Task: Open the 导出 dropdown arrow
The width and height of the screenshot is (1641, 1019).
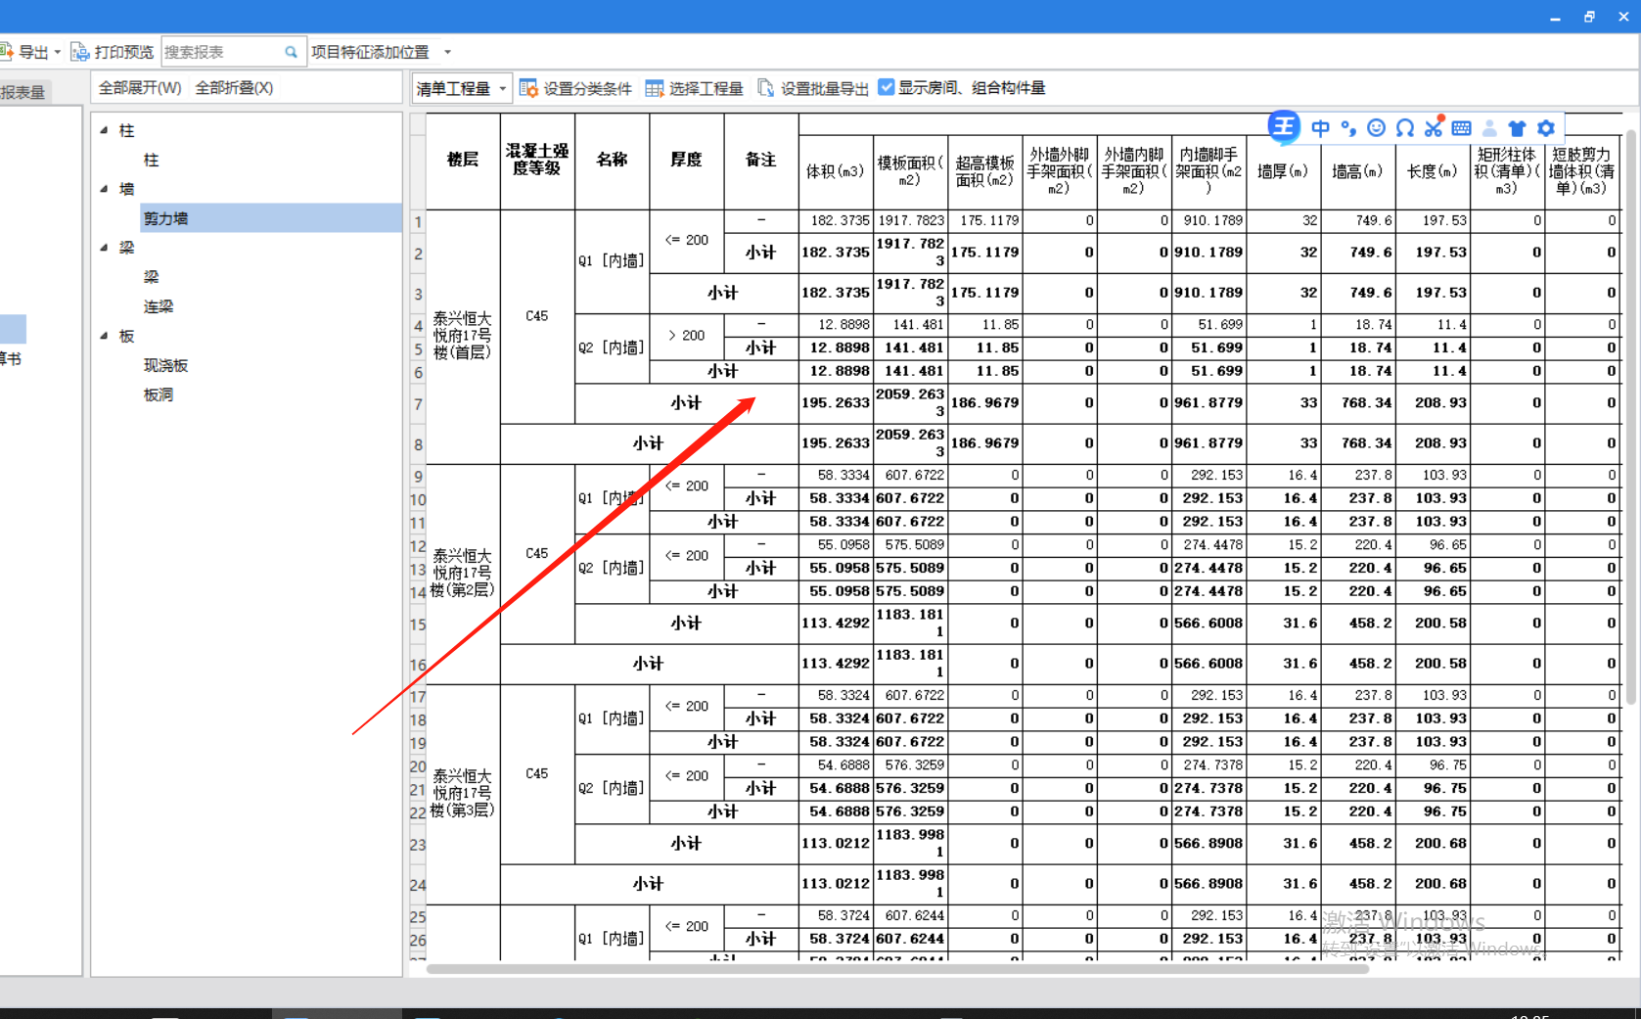Action: pos(58,52)
